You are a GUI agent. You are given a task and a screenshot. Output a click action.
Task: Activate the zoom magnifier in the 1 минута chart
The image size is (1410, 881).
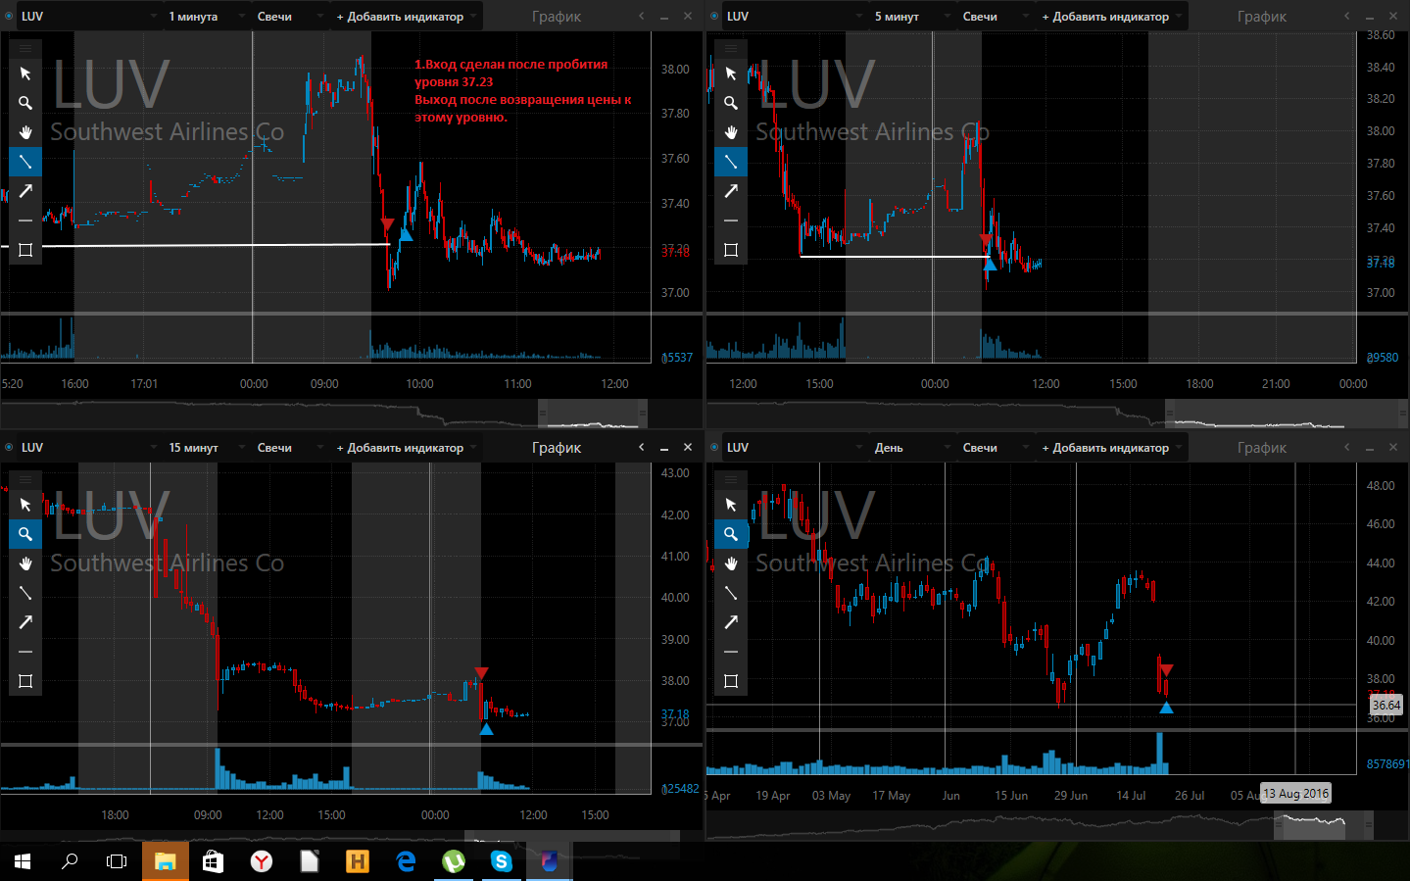point(25,103)
